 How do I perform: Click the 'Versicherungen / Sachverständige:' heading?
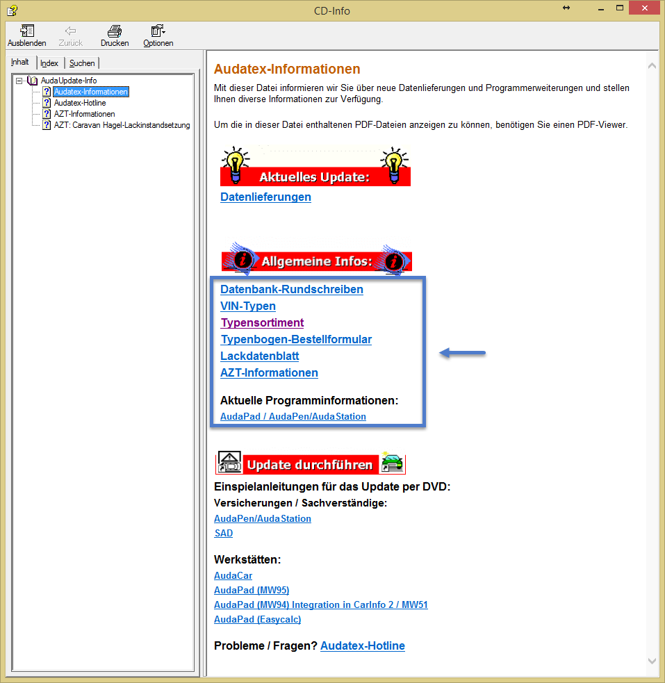(x=300, y=502)
